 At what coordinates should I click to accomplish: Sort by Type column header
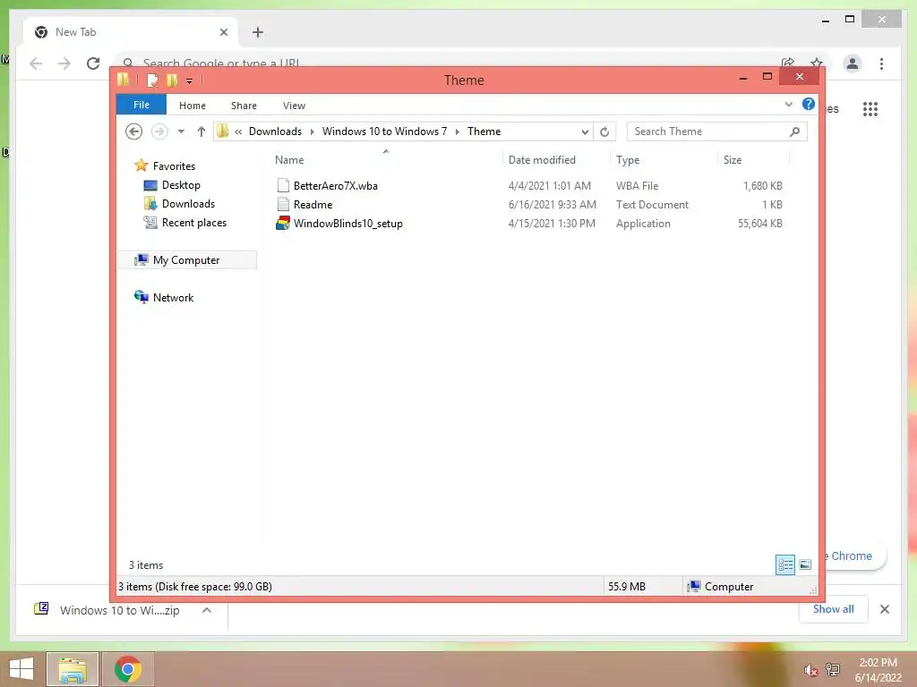pyautogui.click(x=628, y=160)
